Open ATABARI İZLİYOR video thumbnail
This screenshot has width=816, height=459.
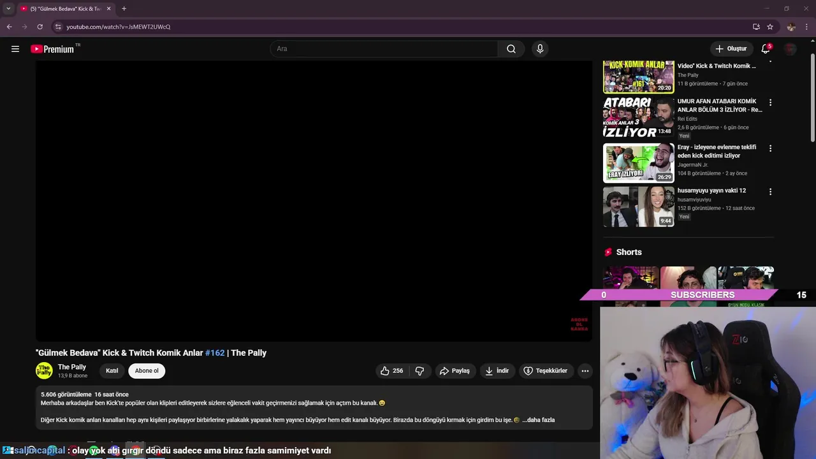(x=638, y=117)
